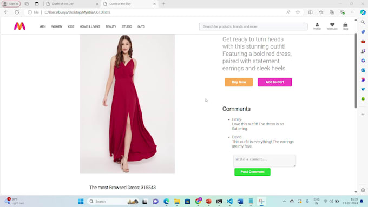Open Microsoft Word from taskbar
This screenshot has width=368, height=207.
(240, 202)
